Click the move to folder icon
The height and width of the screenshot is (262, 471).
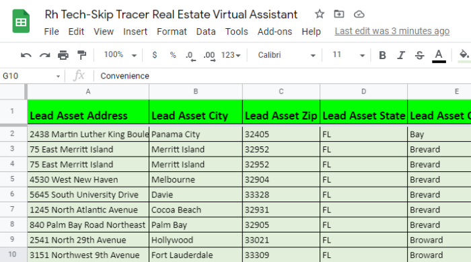(339, 14)
